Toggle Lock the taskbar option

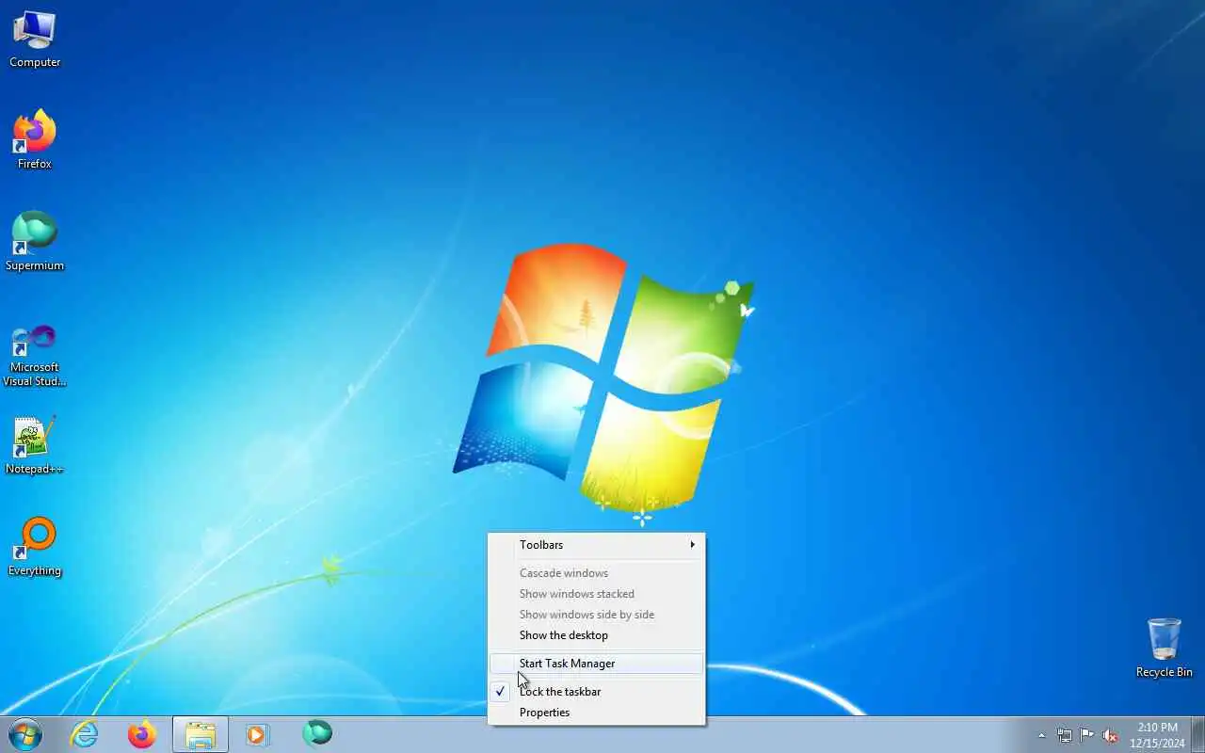pos(596,692)
